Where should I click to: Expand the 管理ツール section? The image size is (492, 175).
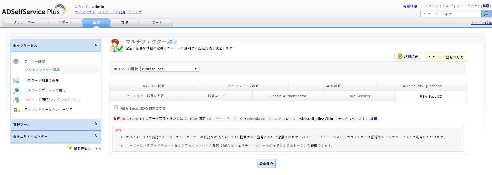coord(96,124)
